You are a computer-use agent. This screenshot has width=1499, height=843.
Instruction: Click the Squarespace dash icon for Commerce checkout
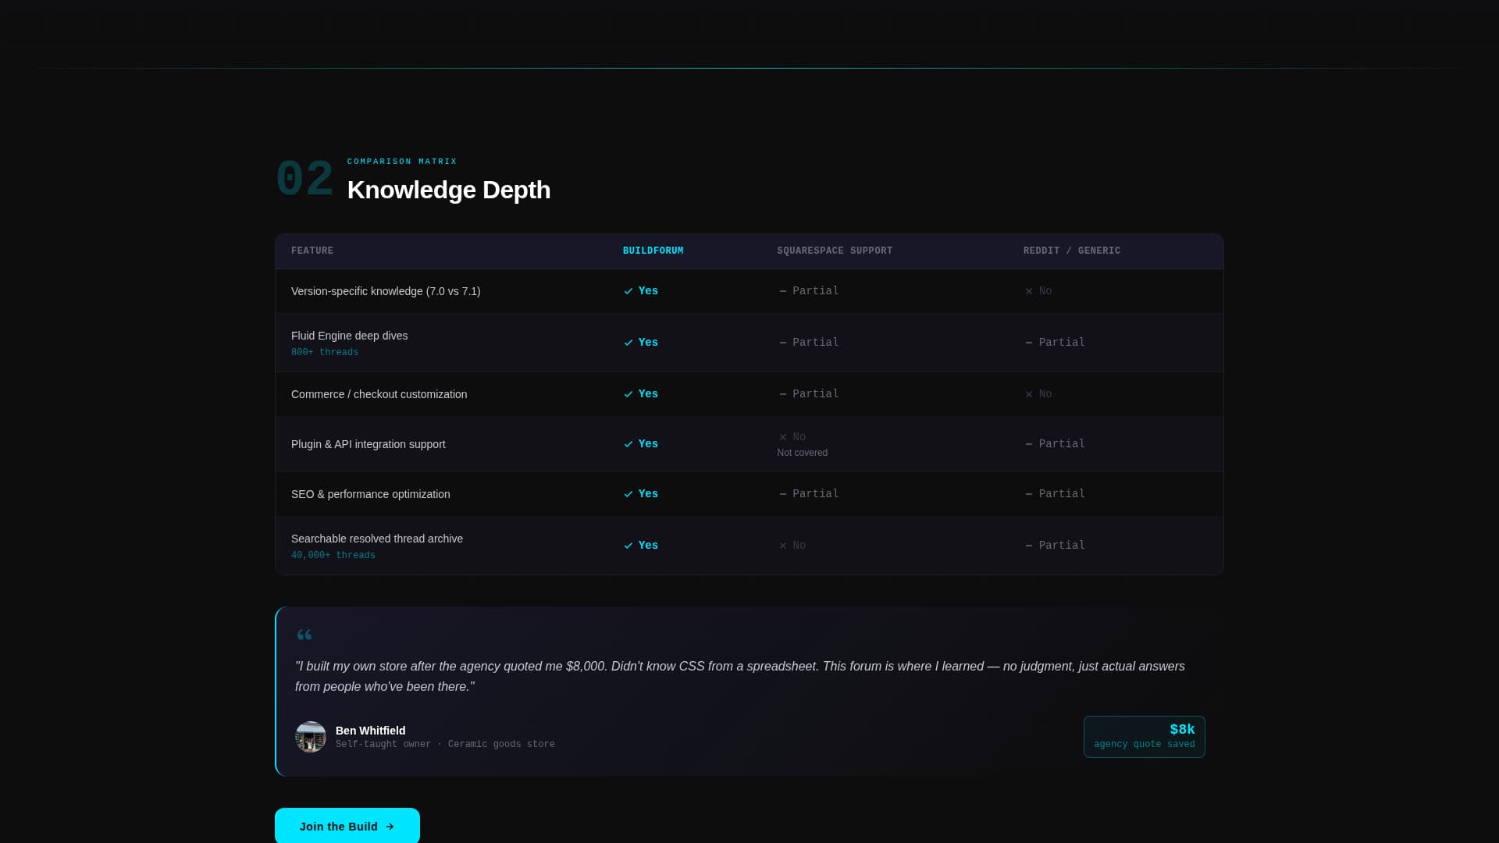(x=783, y=394)
